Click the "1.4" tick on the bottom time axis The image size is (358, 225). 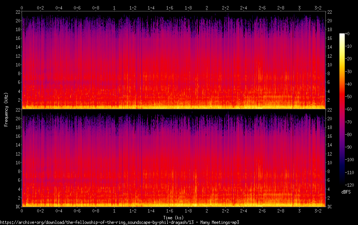tap(151, 211)
